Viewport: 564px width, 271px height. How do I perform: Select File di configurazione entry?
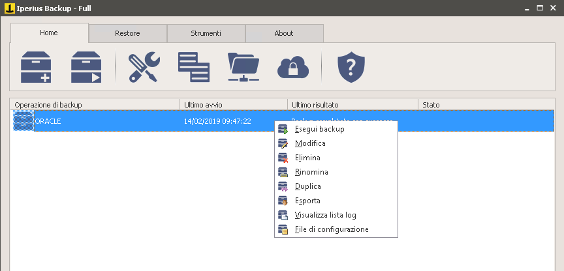pyautogui.click(x=336, y=230)
